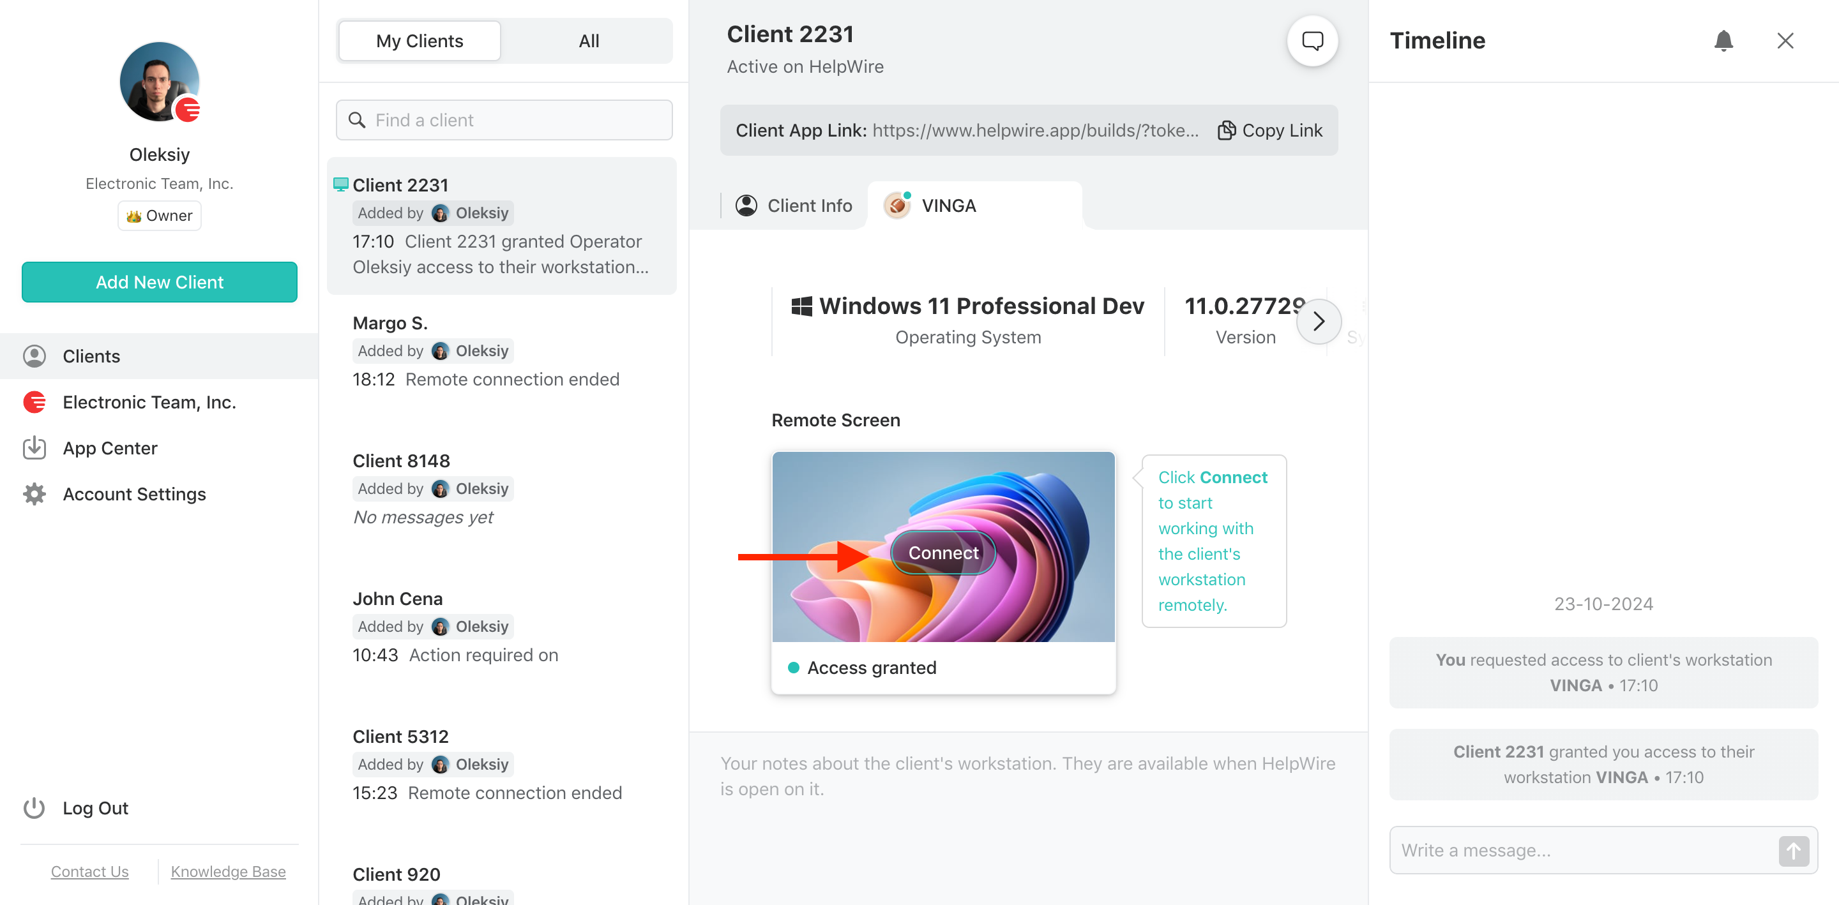
Task: Click the Log Out icon
Action: pos(35,807)
